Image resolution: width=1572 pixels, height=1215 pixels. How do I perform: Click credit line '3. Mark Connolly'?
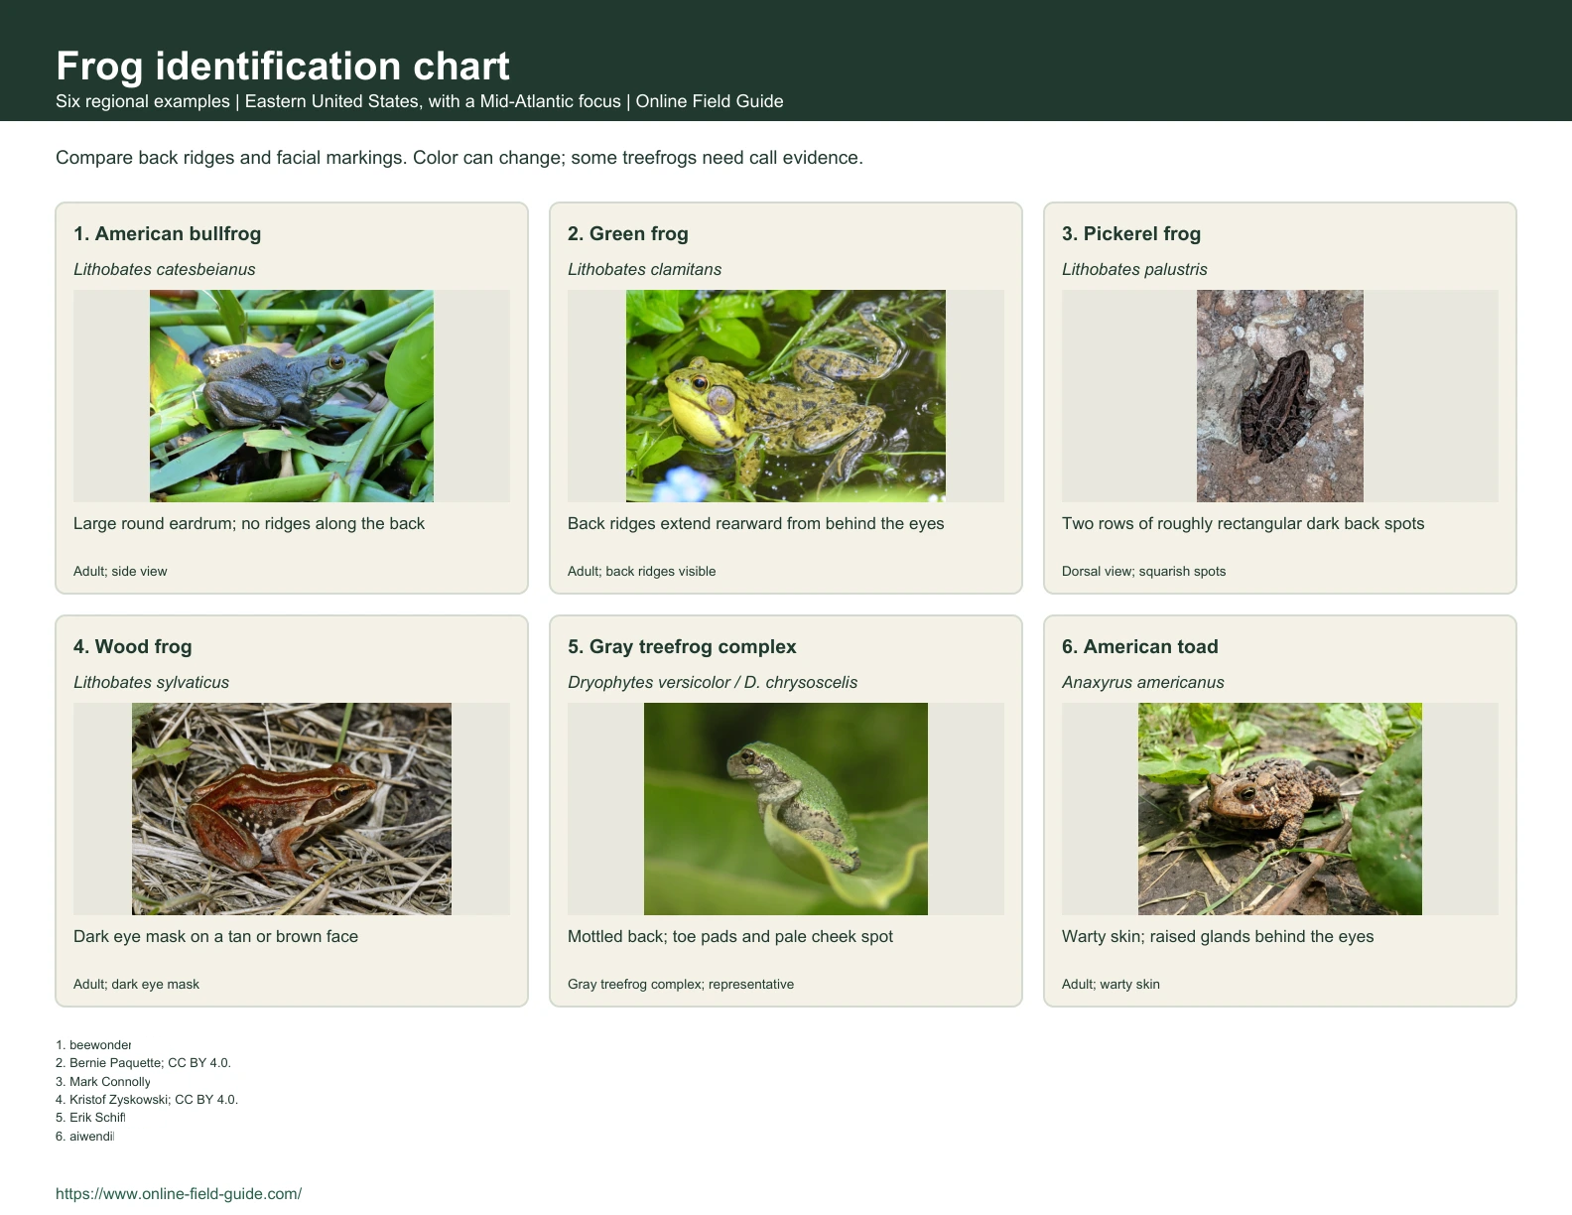point(103,1082)
